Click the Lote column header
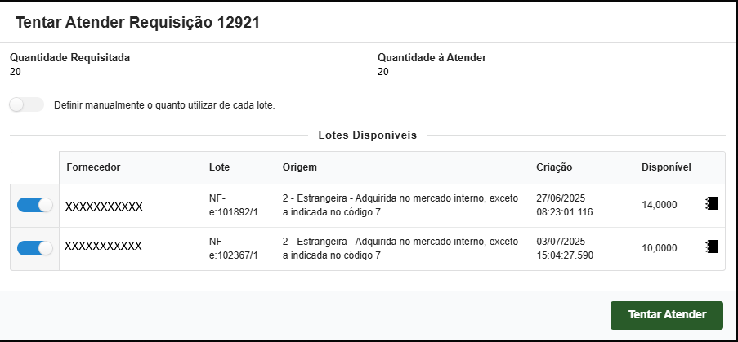This screenshot has height=342, width=738. coord(219,167)
